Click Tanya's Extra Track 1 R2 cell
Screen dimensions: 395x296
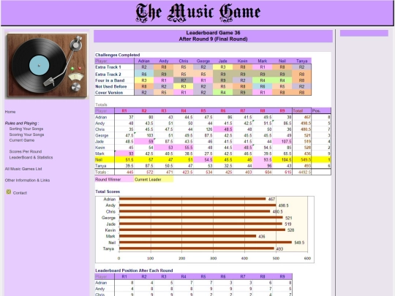(x=301, y=67)
